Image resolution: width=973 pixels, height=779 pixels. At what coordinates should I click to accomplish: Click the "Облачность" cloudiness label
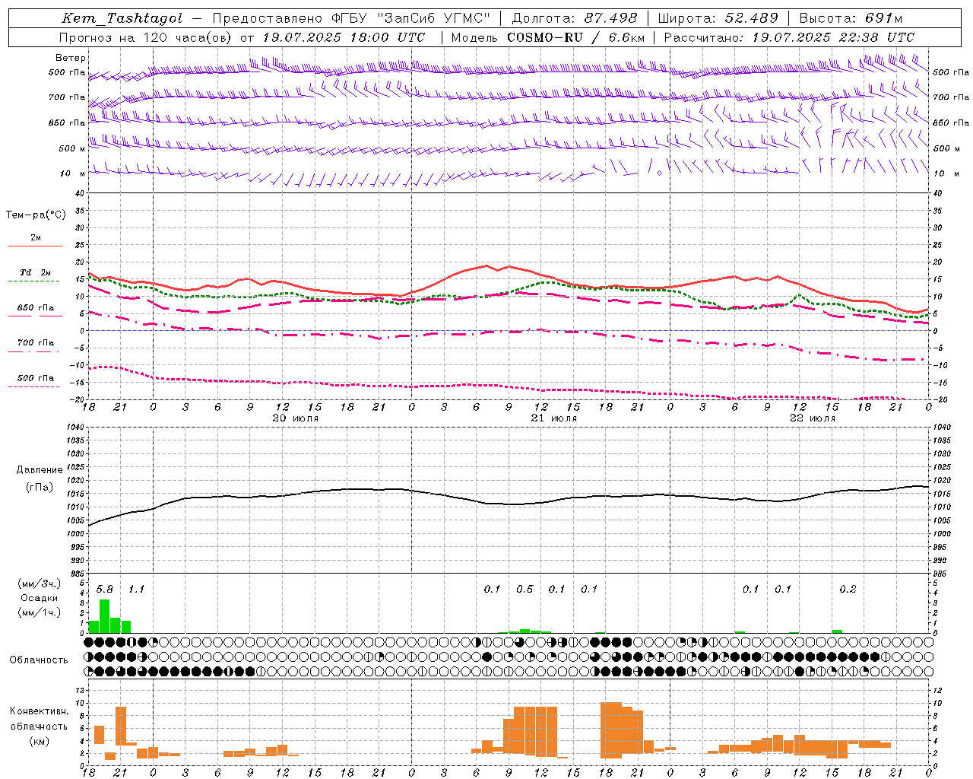pos(39,660)
